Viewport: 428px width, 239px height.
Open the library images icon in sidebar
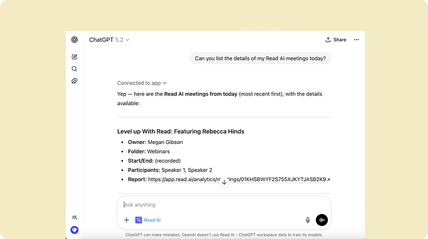[74, 81]
